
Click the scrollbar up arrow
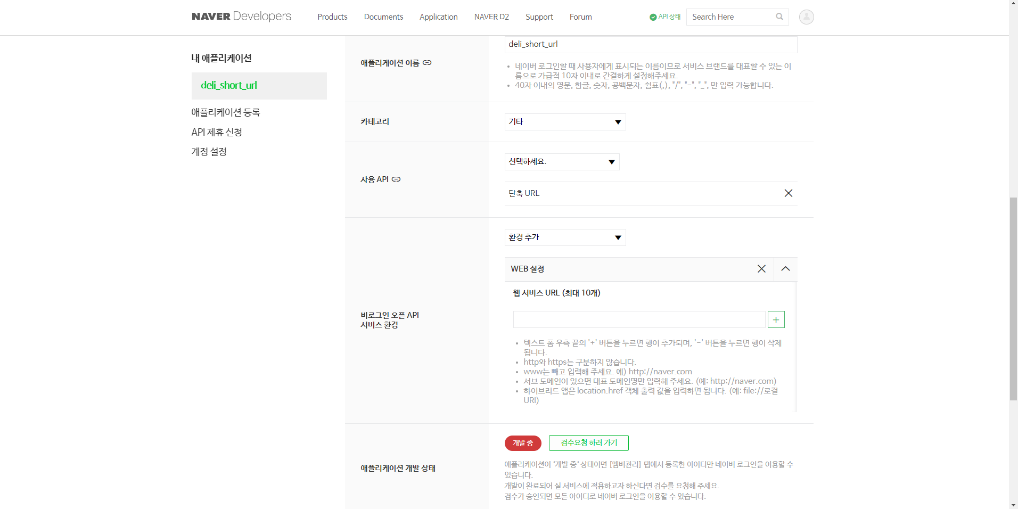(1013, 4)
